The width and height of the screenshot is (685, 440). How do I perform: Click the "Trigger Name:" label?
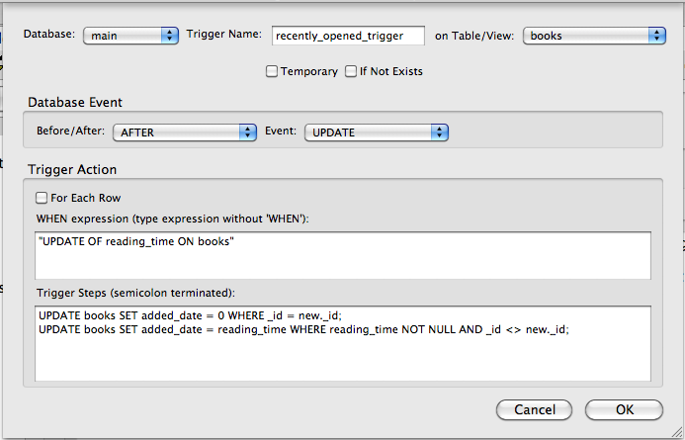(223, 35)
